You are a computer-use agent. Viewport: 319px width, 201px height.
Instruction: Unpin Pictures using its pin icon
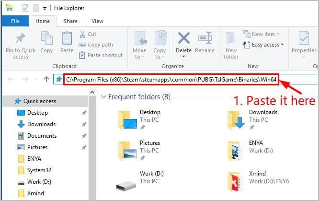pyautogui.click(x=84, y=147)
